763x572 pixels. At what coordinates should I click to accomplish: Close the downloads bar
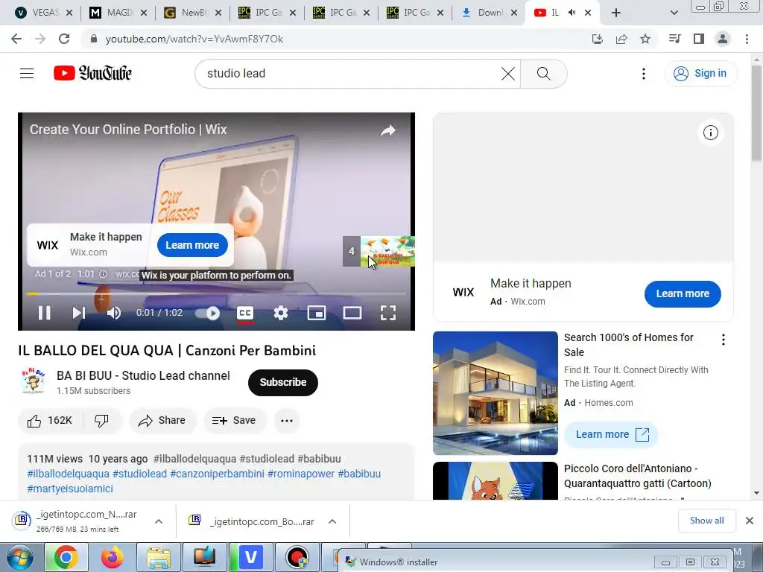pyautogui.click(x=750, y=521)
